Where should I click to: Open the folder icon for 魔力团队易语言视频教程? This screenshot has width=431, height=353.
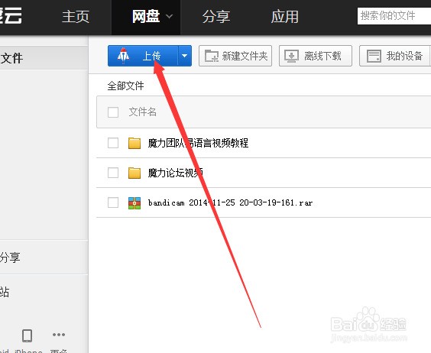tap(134, 143)
